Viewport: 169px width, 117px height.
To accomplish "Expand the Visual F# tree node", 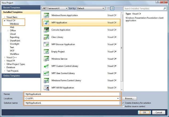I will (5, 61).
